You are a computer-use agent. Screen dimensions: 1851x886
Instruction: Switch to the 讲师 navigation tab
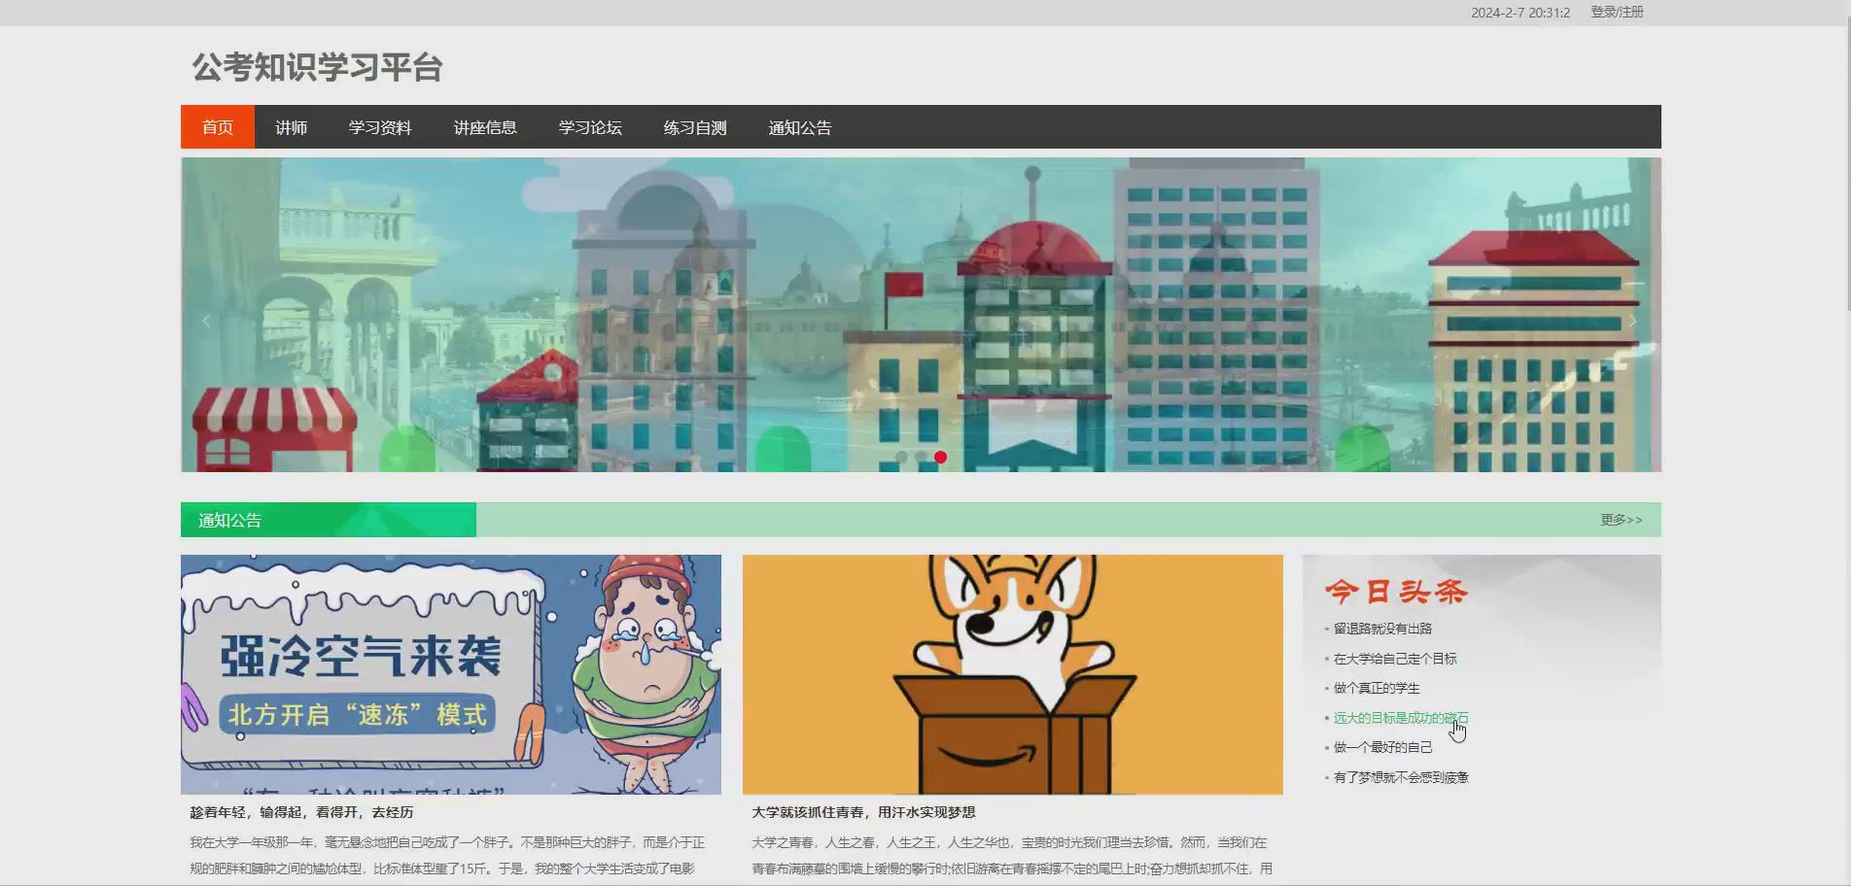pos(291,126)
